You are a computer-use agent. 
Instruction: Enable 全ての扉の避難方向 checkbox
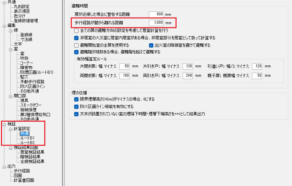click(76, 30)
